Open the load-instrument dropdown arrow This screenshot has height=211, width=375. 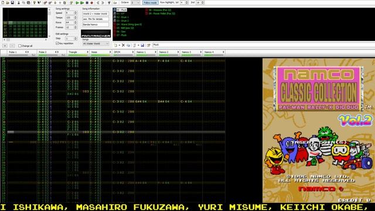coord(138,45)
